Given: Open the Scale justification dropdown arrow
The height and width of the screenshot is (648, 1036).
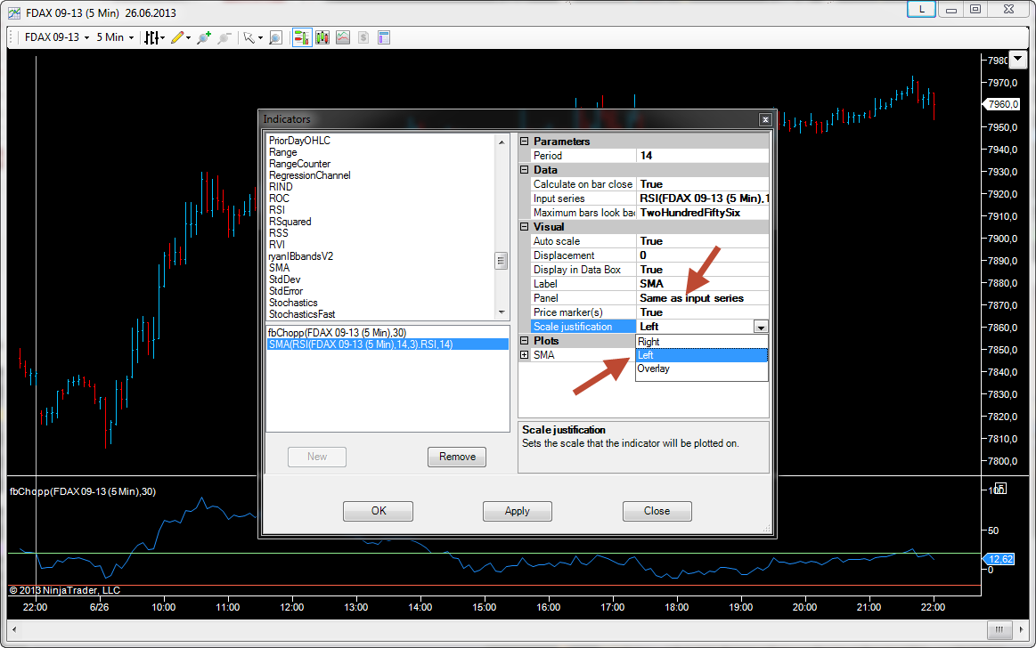Looking at the screenshot, I should [761, 327].
